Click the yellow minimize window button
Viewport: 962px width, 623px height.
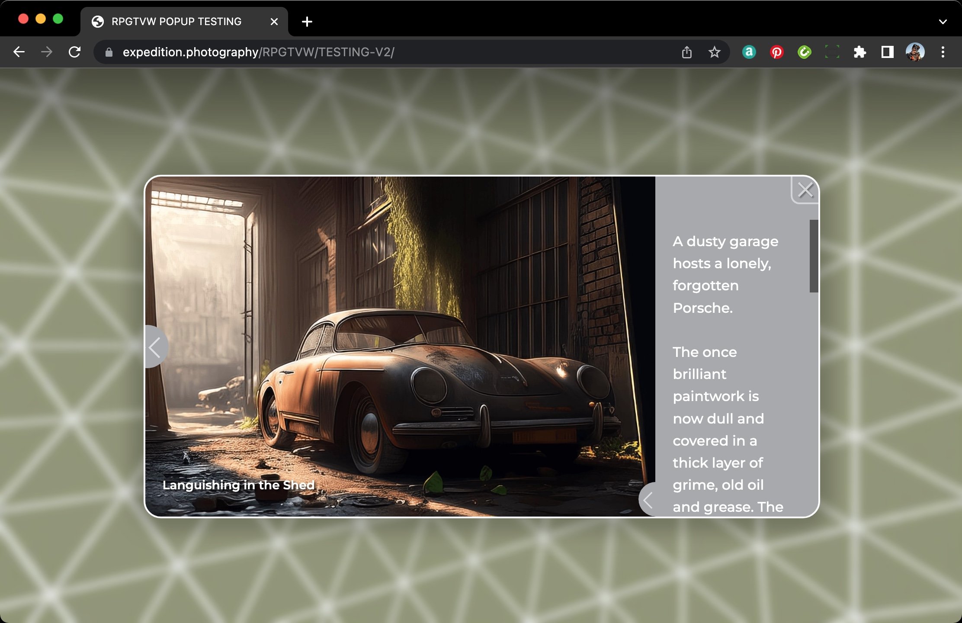tap(41, 19)
